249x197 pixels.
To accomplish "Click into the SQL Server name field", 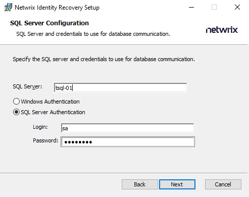I will click(120, 87).
